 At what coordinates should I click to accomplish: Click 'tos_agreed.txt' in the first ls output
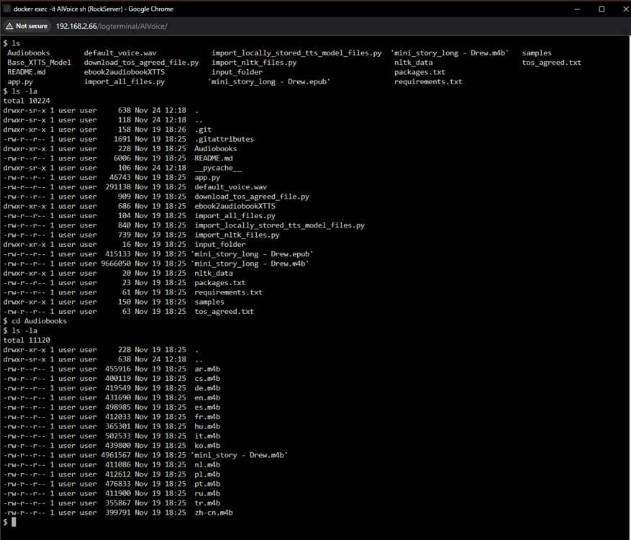[552, 63]
